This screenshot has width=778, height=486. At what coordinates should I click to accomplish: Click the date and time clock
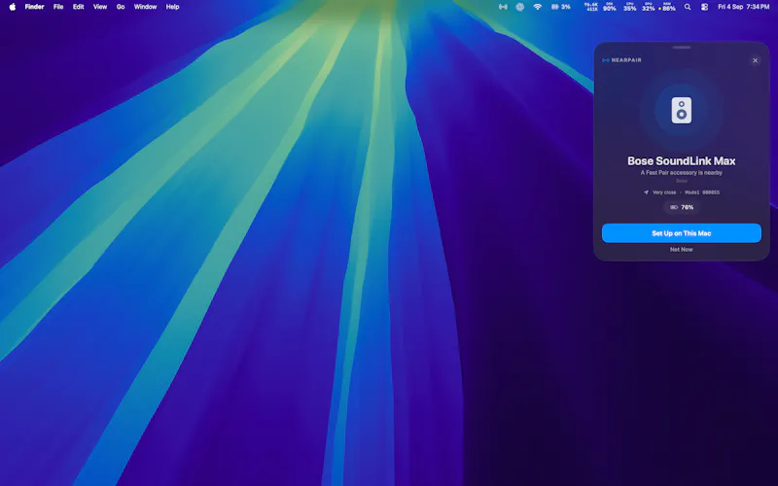tap(743, 7)
